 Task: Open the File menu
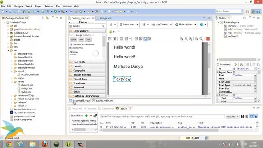coord(3,6)
